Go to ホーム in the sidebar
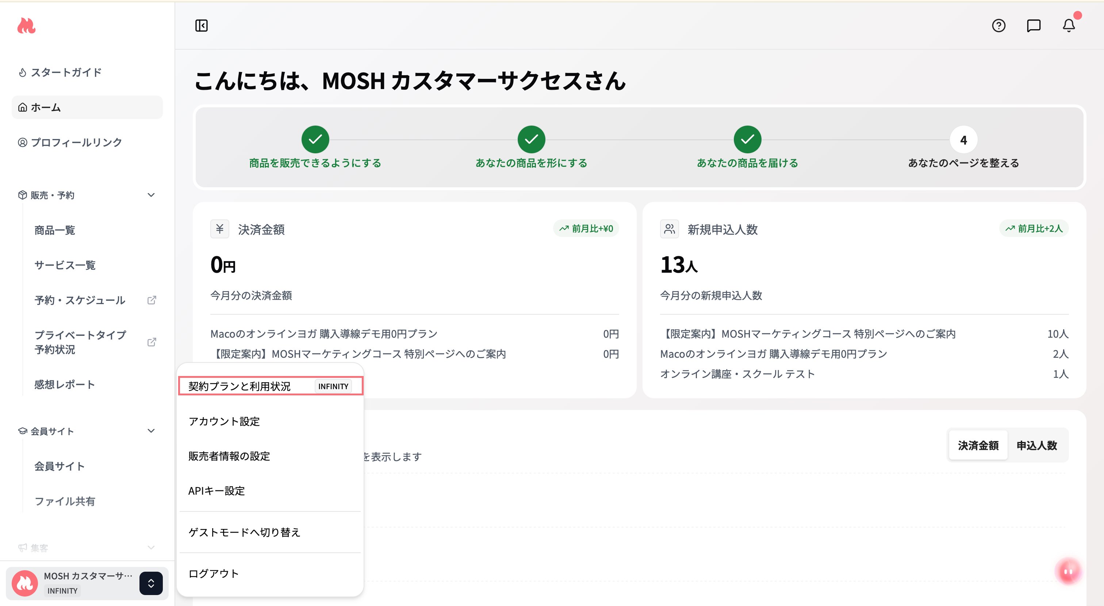Viewport: 1104px width, 606px height. pyautogui.click(x=87, y=107)
